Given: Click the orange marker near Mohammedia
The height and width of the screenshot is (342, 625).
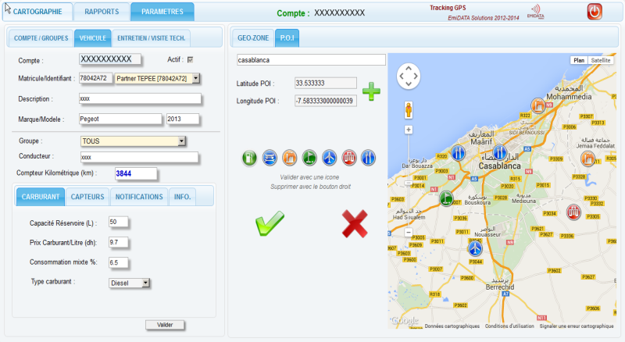Looking at the screenshot, I should pyautogui.click(x=538, y=105).
